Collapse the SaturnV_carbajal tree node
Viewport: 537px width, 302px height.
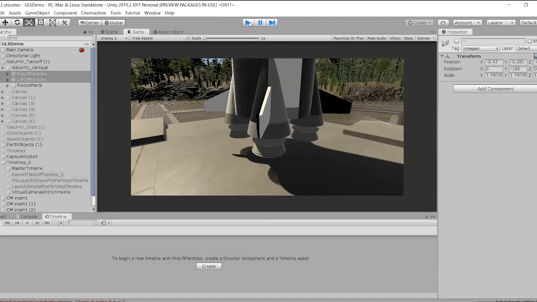[x=3, y=68]
